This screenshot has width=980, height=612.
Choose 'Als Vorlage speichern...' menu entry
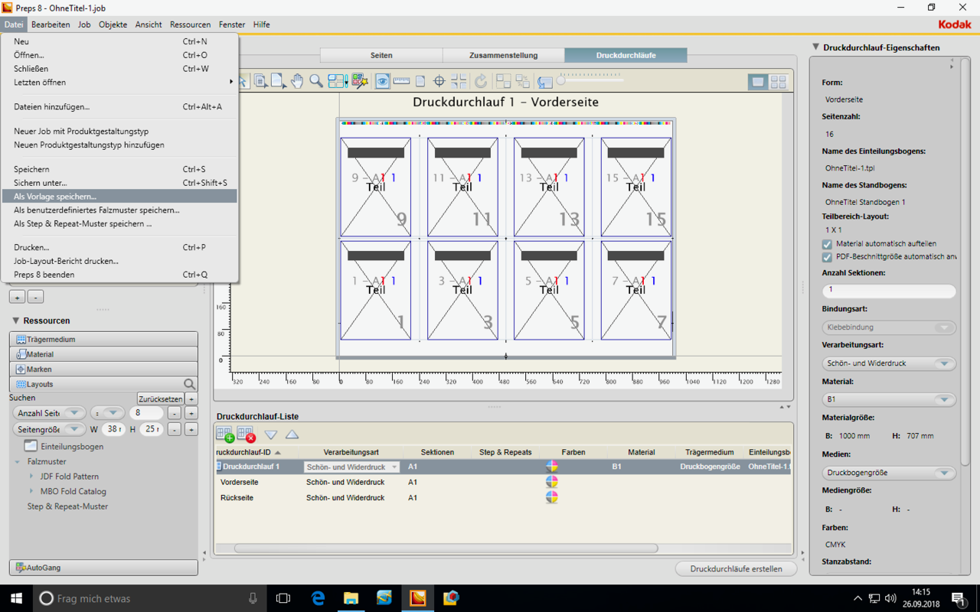(x=55, y=197)
